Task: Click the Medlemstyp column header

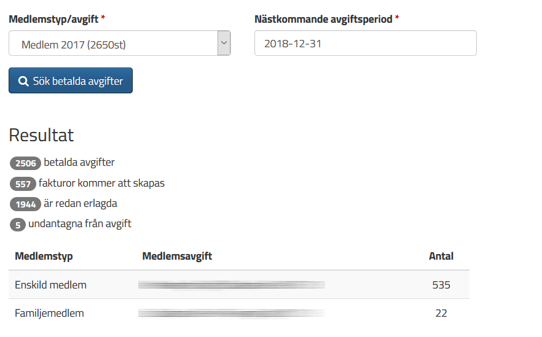Action: point(44,256)
